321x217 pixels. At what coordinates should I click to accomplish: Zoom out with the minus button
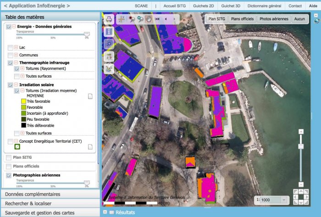(x=301, y=184)
